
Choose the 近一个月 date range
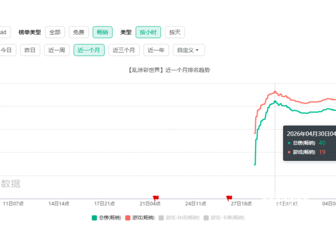coord(89,50)
